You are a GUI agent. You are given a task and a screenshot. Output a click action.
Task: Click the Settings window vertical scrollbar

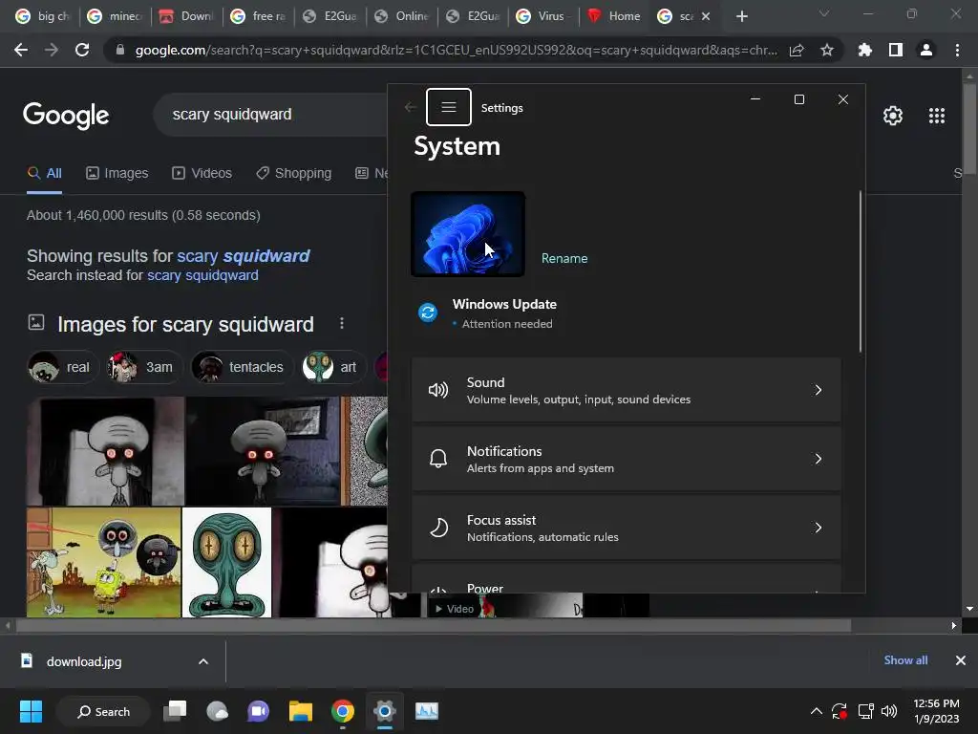(x=861, y=271)
